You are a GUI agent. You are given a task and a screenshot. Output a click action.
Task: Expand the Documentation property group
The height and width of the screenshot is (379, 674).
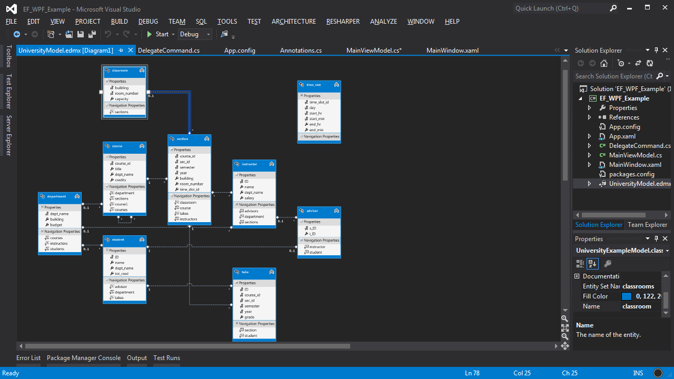click(577, 276)
